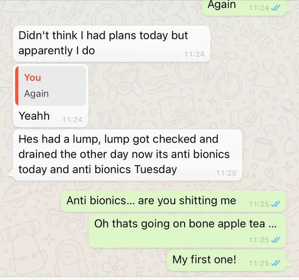The width and height of the screenshot is (299, 280).
Task: Click 11:24 timestamp next to 'Yeahh'
Action: (72, 120)
